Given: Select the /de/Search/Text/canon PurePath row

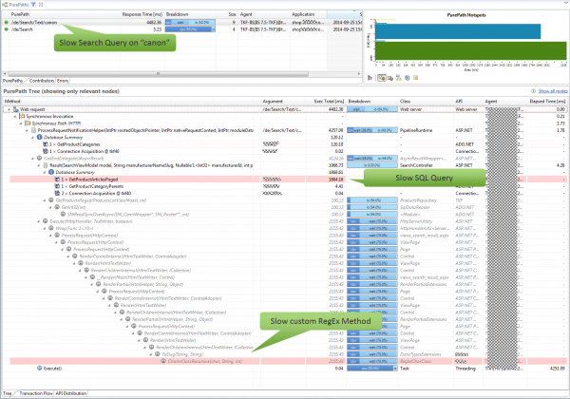Looking at the screenshot, I should point(182,23).
